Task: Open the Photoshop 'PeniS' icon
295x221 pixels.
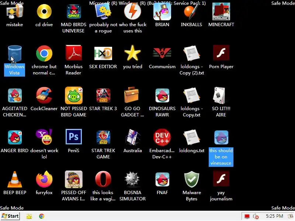Action: pos(73,137)
